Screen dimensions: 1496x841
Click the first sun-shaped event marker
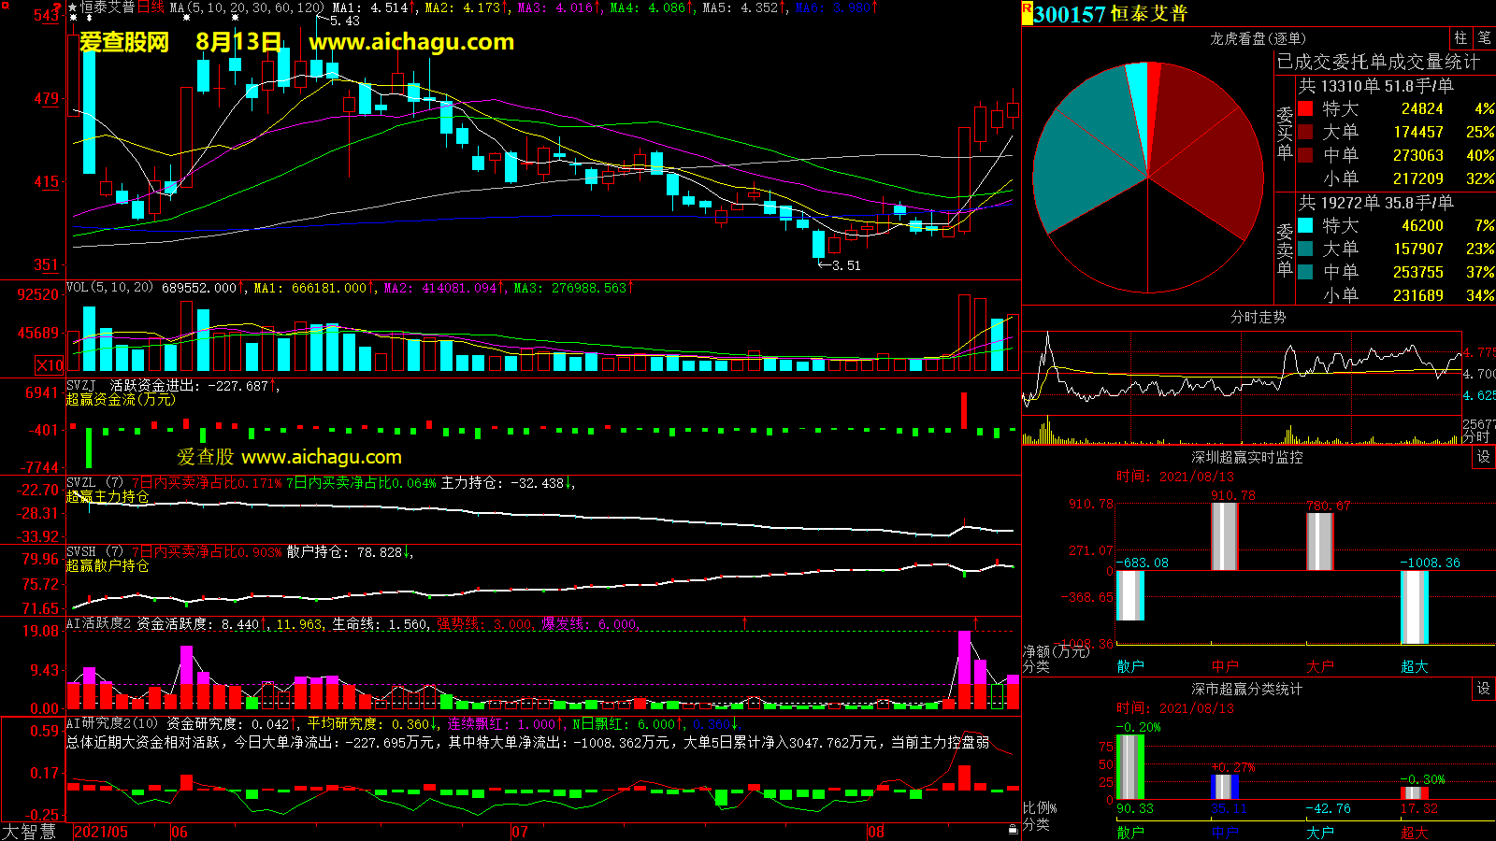[x=73, y=18]
